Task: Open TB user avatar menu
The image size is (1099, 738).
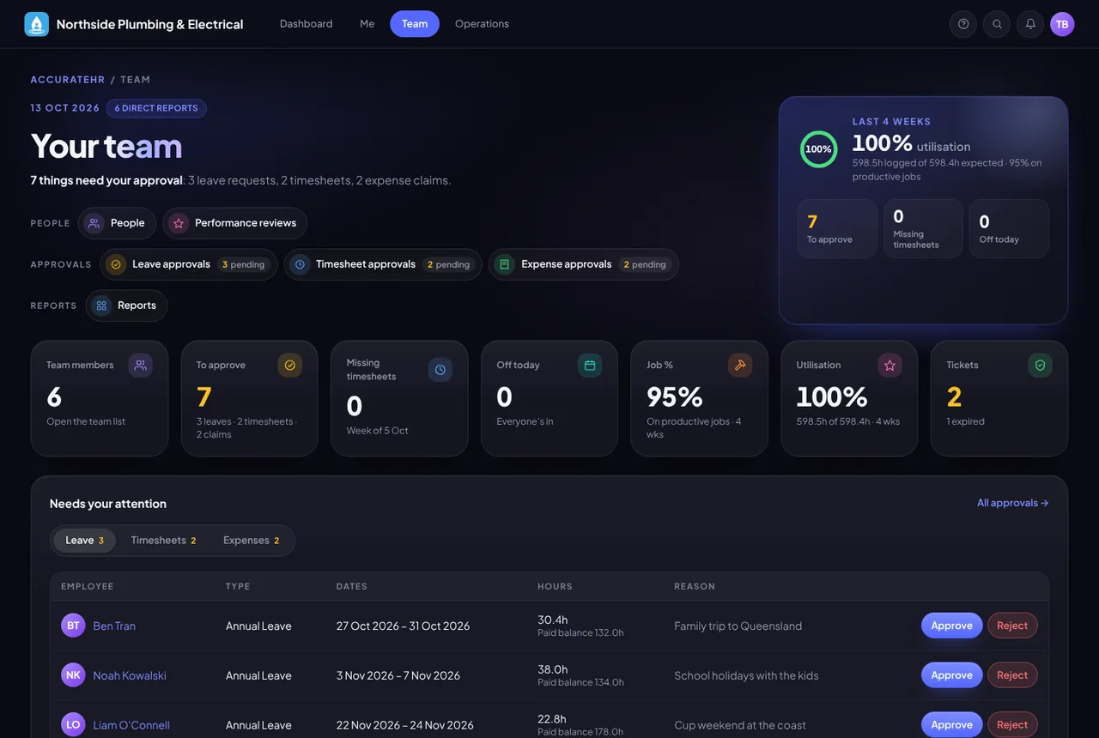Action: click(x=1062, y=24)
